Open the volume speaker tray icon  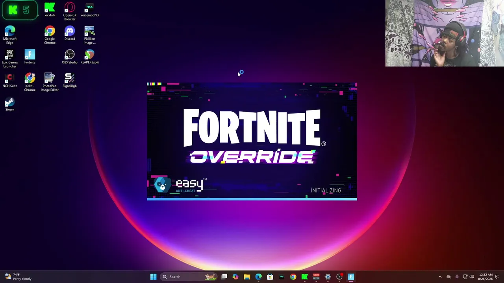tap(472, 277)
